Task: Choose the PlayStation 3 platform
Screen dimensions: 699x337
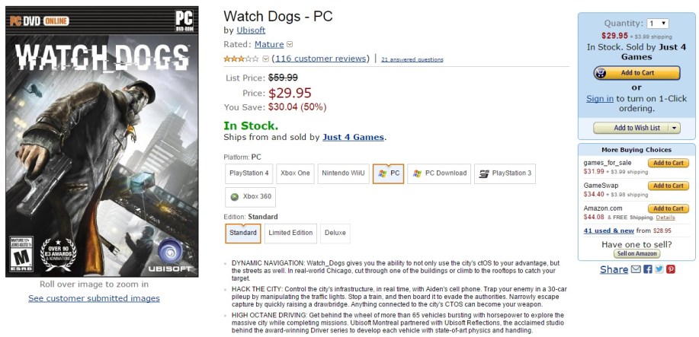Action: pyautogui.click(x=504, y=173)
